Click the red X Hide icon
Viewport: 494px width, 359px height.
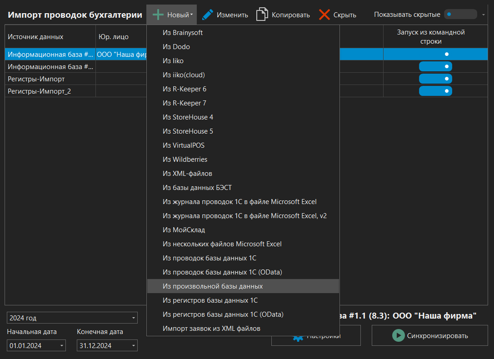click(324, 15)
